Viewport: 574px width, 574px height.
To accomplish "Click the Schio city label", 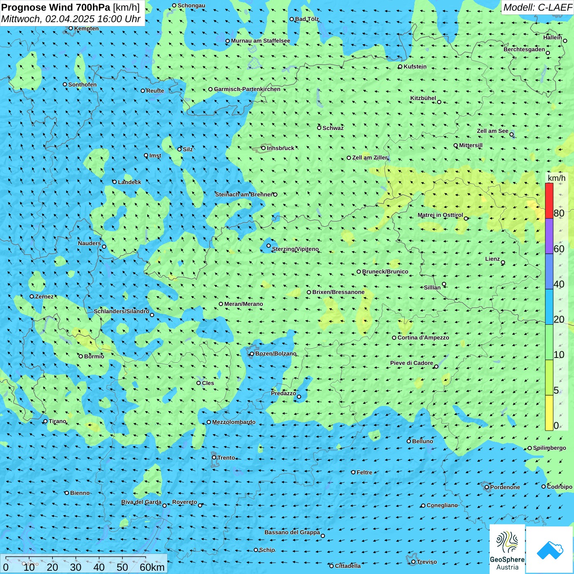I will [x=267, y=550].
